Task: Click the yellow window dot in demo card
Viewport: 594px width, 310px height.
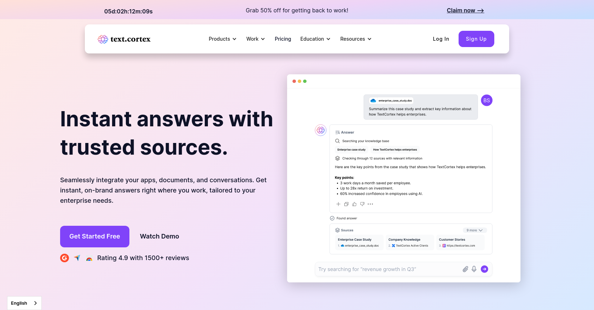Action: (299, 81)
